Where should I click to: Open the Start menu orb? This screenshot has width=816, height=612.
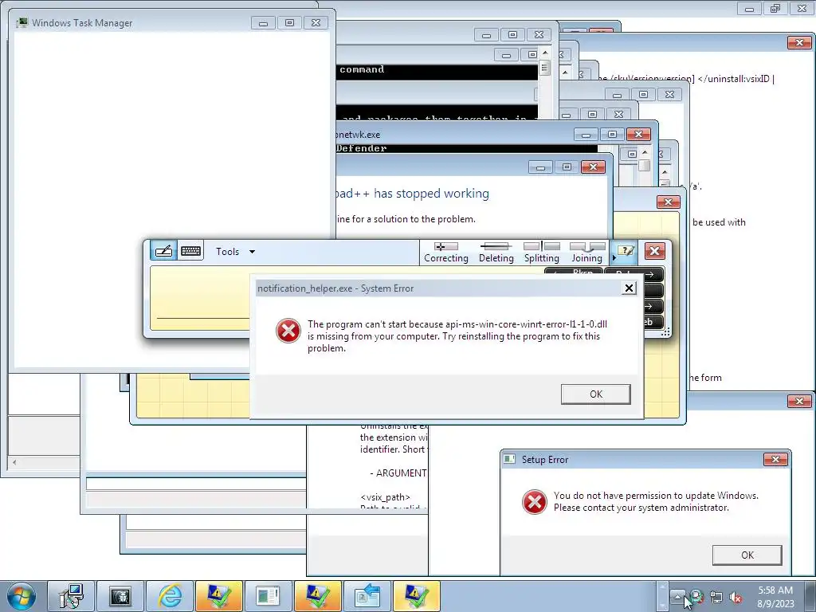click(21, 596)
